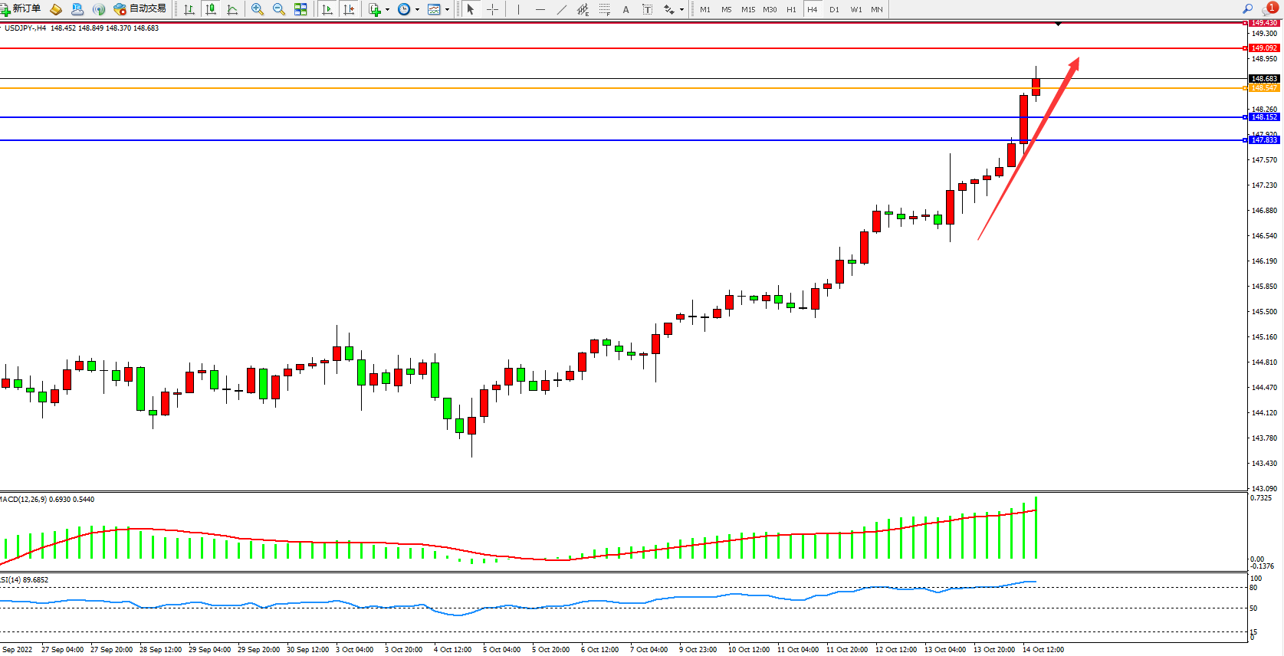Click the red 149.092 horizontal line price label

1264,48
